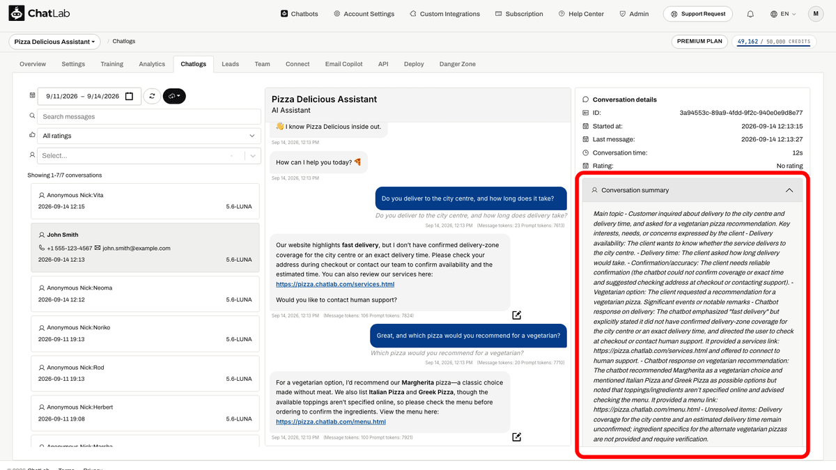Click the ChatLab robot logo

tap(17, 13)
